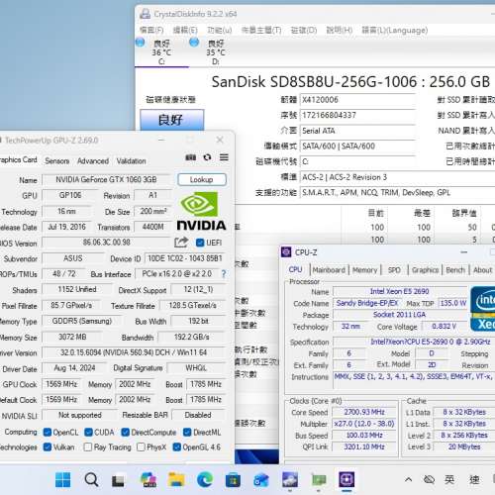Open the GPU-Z Validation tab
The image size is (495, 495).
tap(131, 161)
